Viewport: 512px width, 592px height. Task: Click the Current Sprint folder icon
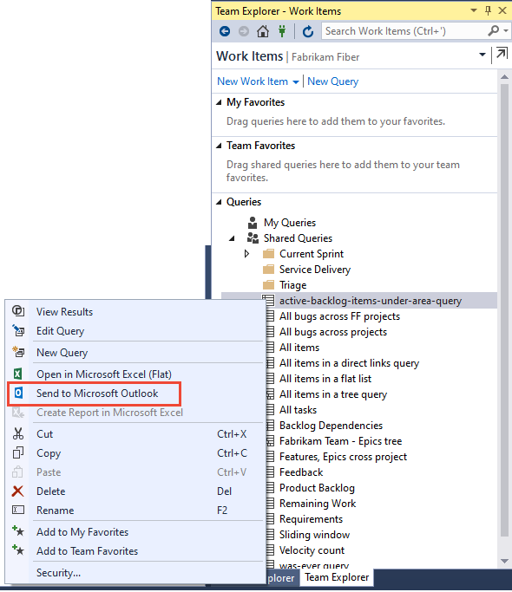pos(268,253)
